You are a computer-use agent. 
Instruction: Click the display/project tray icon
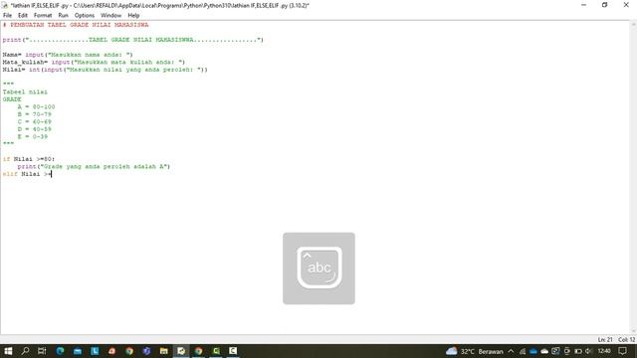(x=555, y=351)
